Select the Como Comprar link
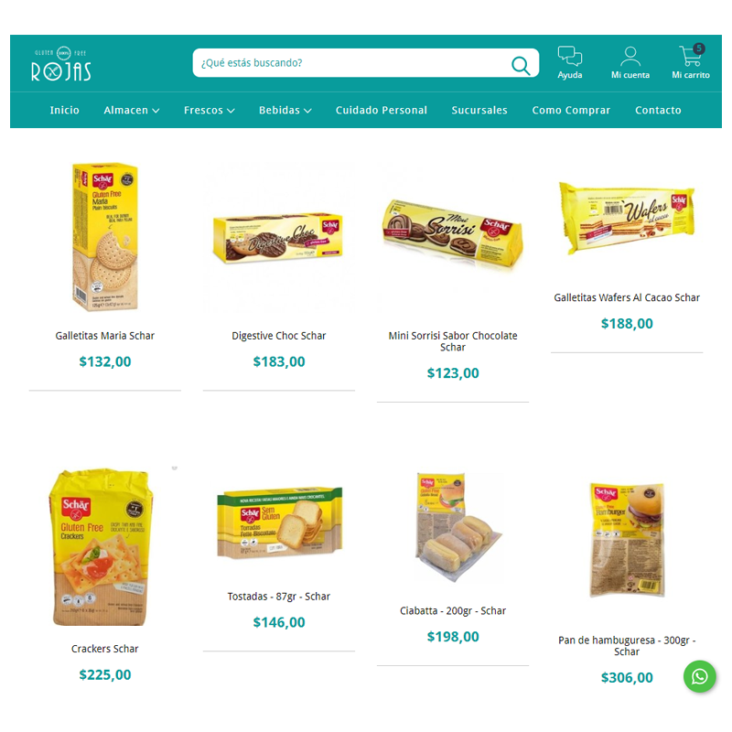This screenshot has width=732, height=732. coord(571,110)
